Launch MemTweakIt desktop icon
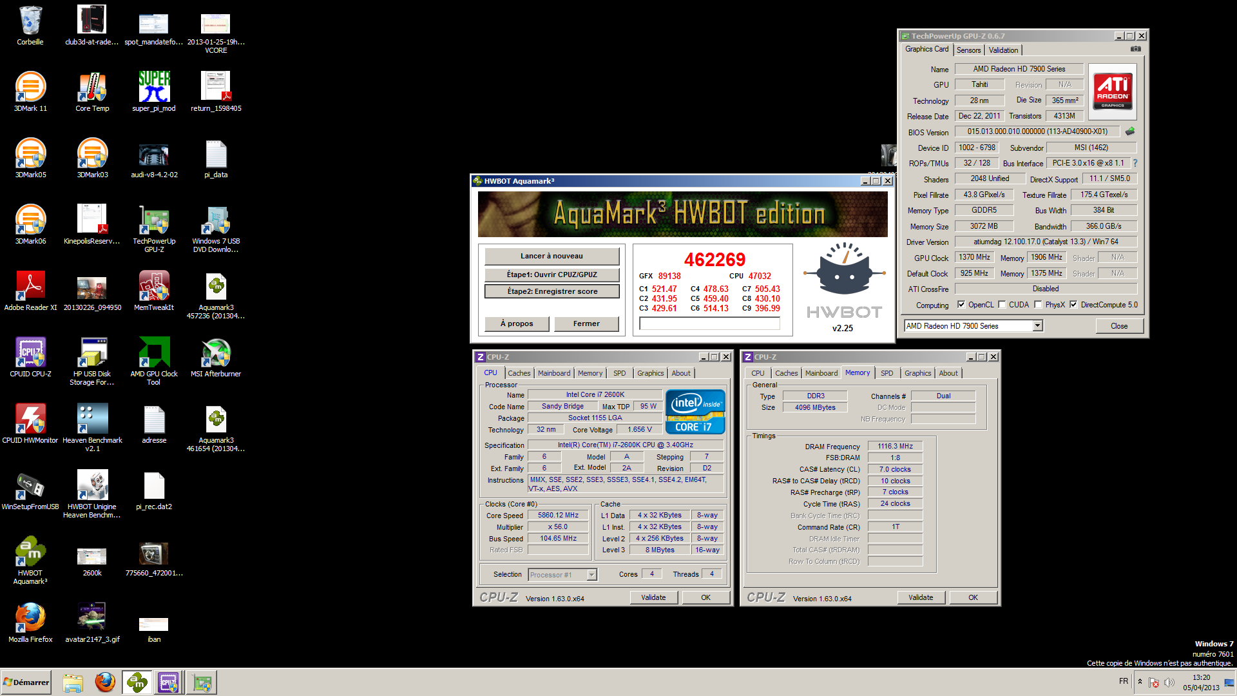 (x=154, y=291)
